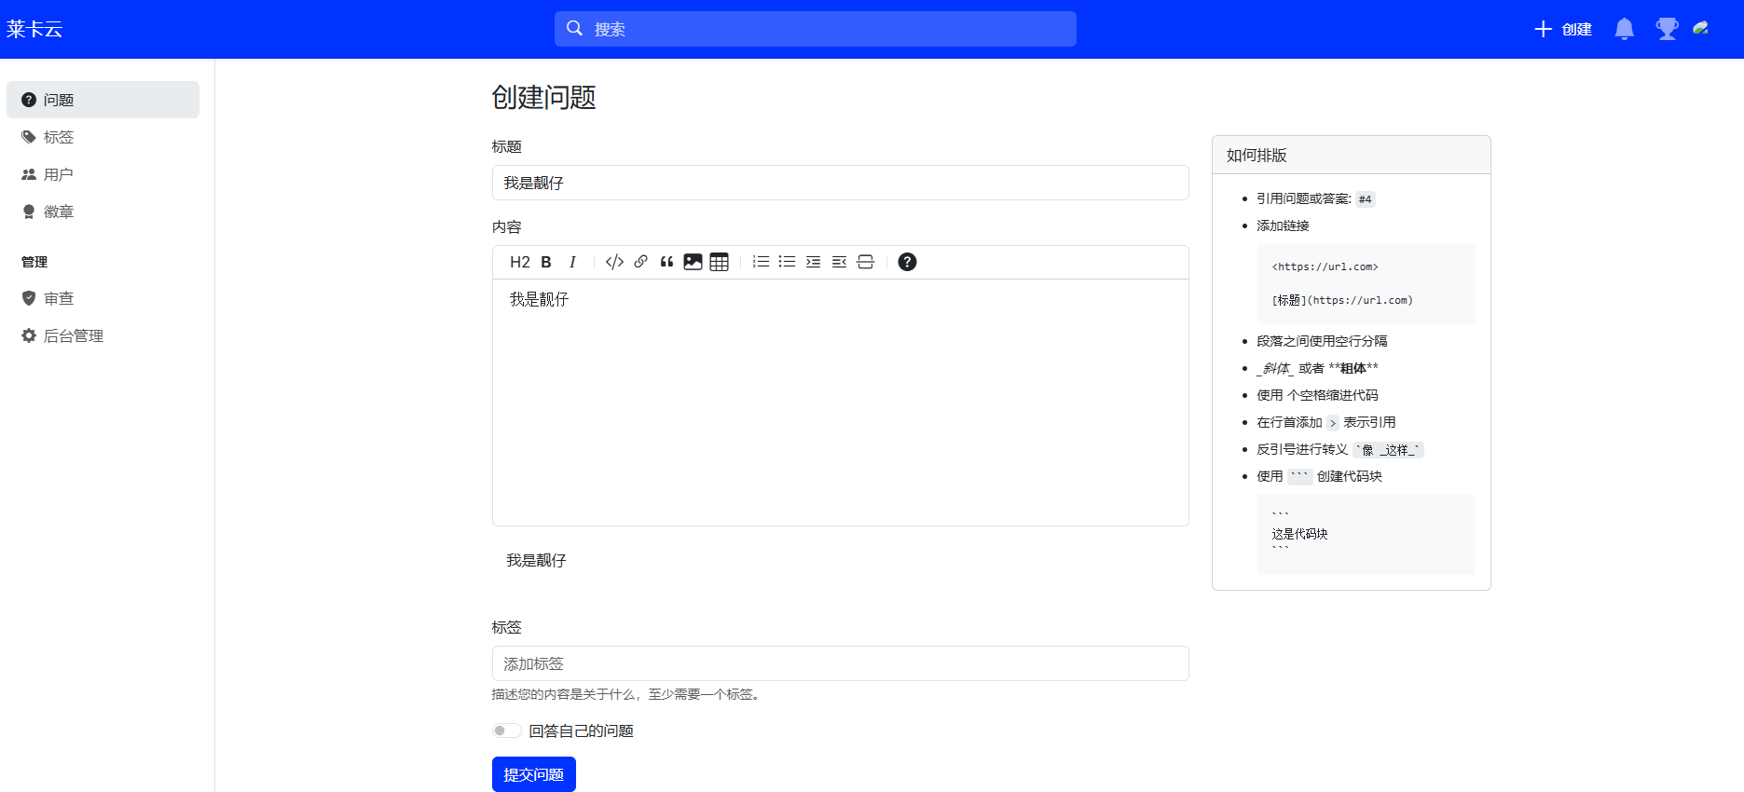Click the 标签 tag sidebar icon
Viewport: 1744px width, 792px height.
29,137
